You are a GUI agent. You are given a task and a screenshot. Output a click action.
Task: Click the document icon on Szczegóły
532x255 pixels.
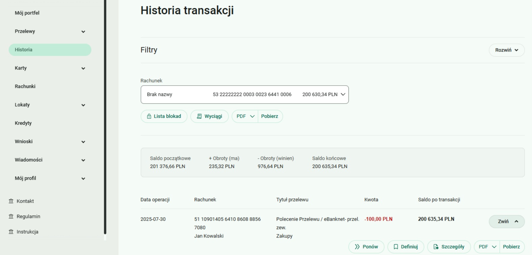coord(436,247)
